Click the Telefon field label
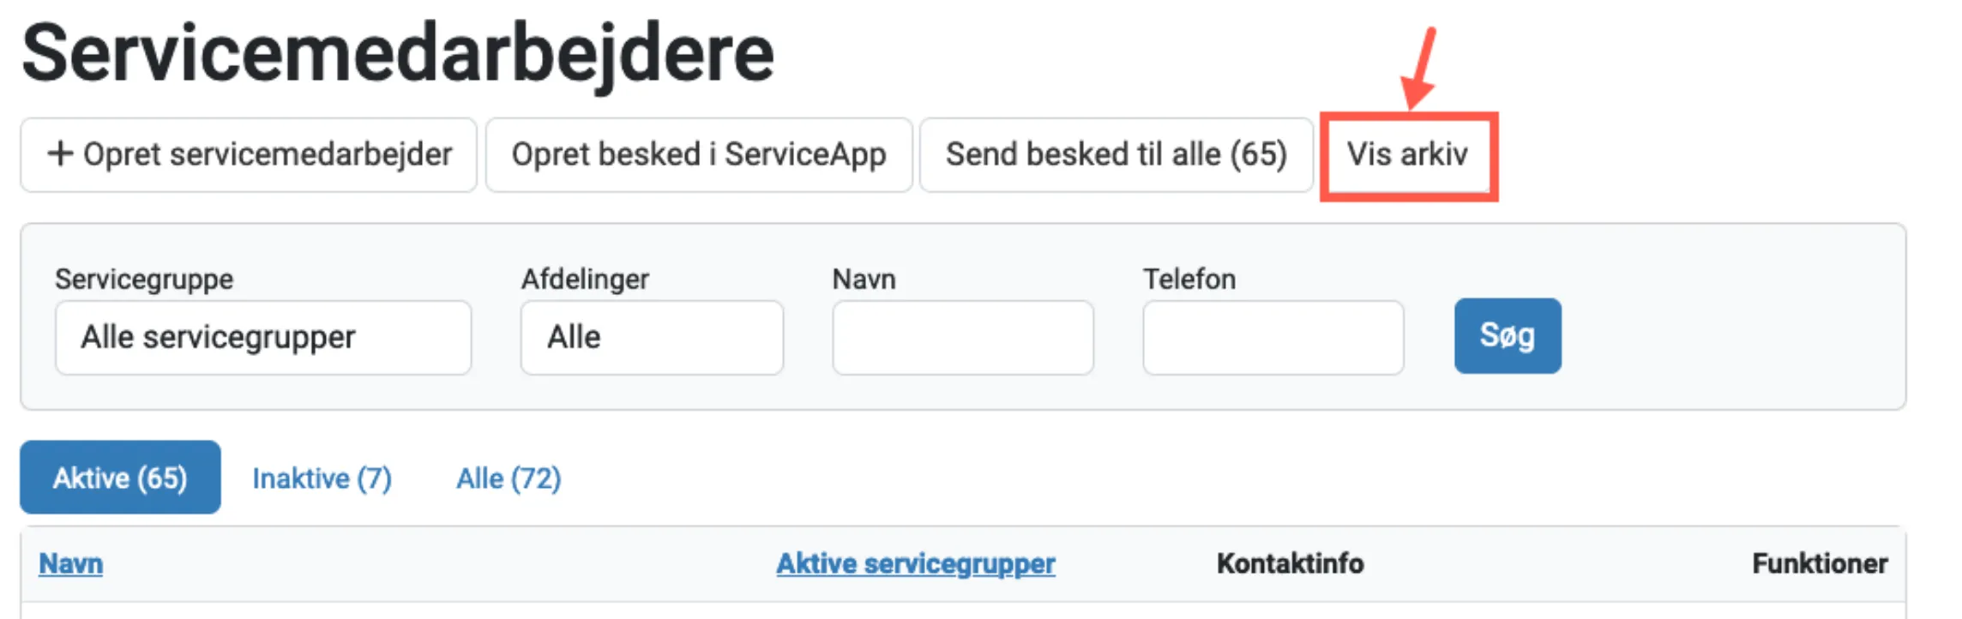 (1189, 279)
